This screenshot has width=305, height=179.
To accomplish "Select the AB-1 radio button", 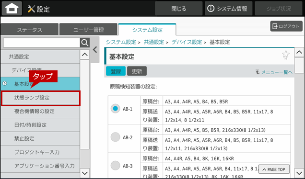I will click(116, 109).
